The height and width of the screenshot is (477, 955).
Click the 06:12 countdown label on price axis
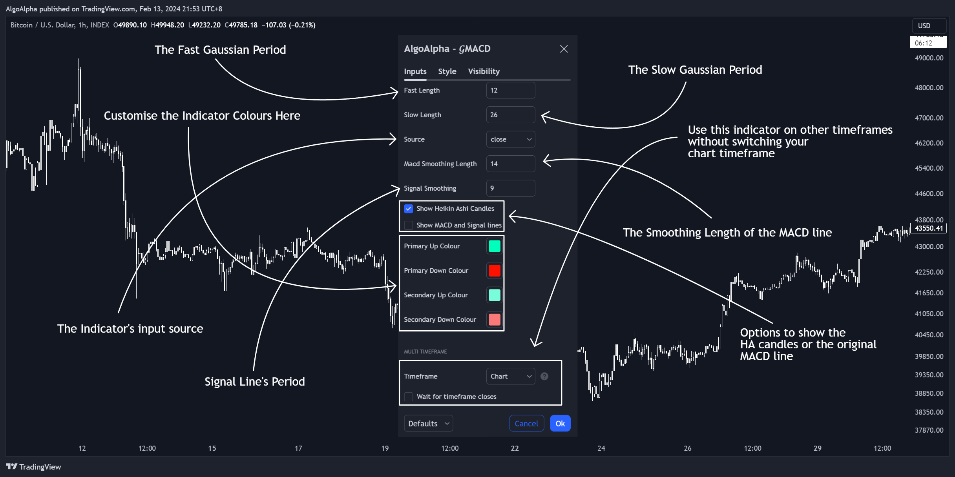point(923,43)
